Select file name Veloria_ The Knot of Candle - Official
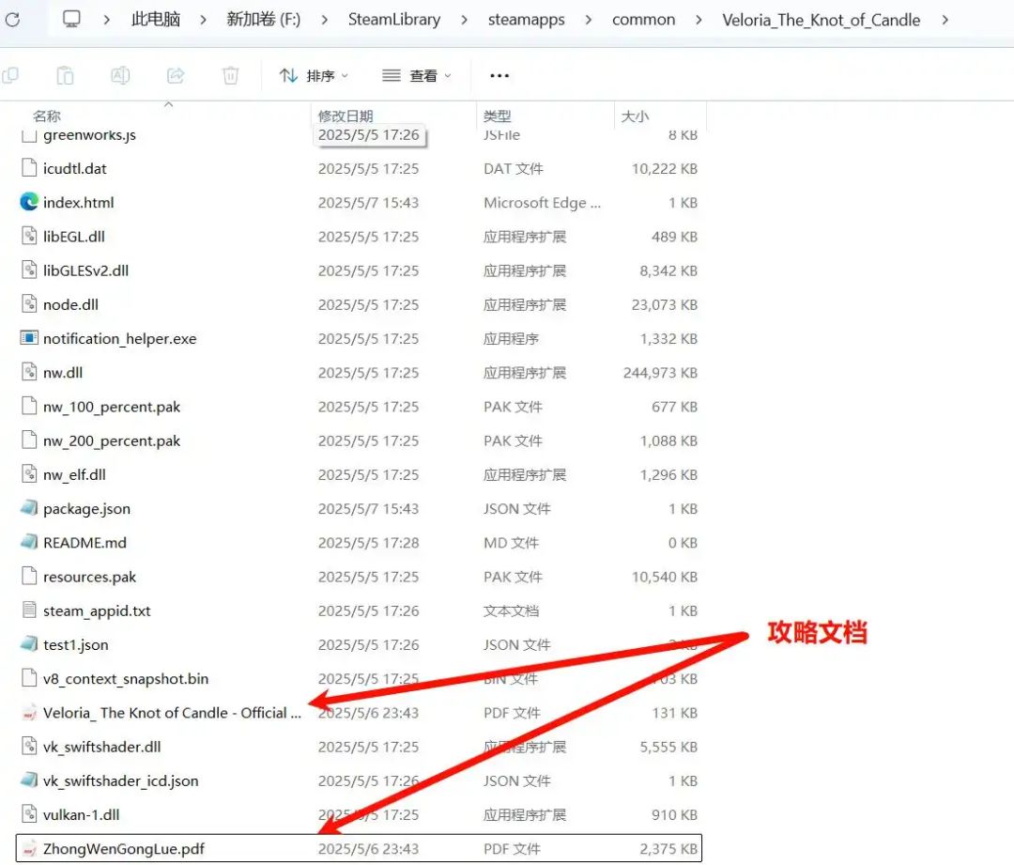Screen dimensions: 1014x865 pyautogui.click(x=172, y=713)
